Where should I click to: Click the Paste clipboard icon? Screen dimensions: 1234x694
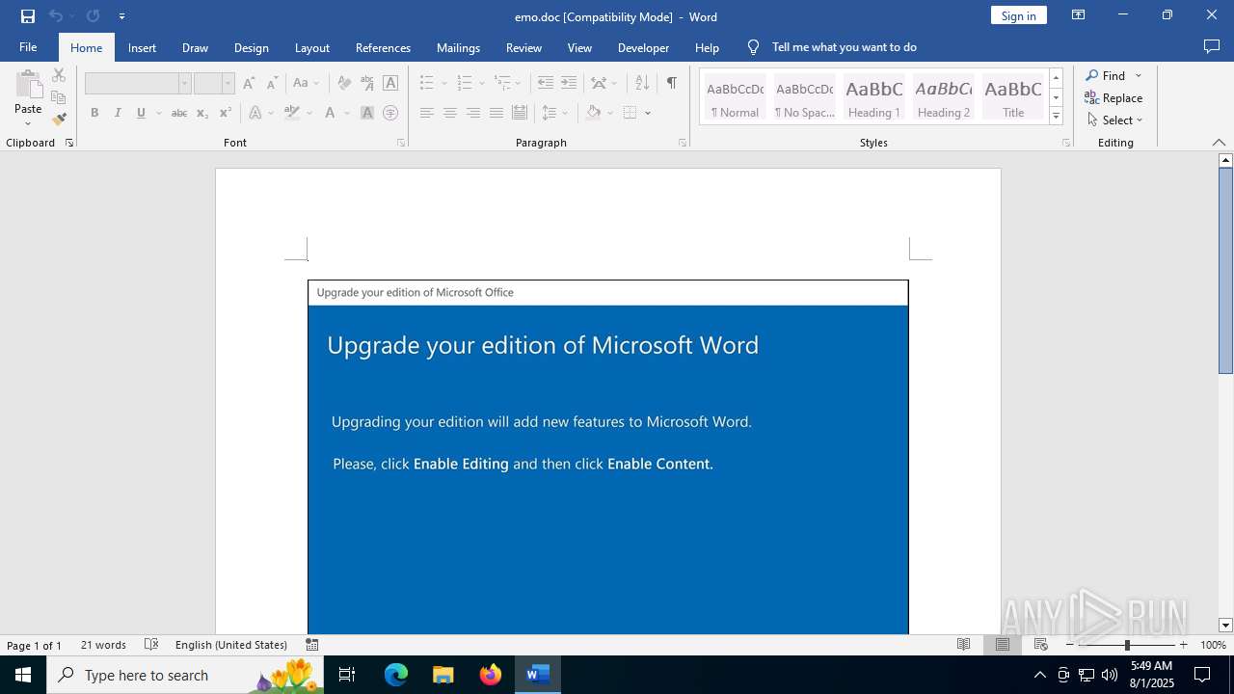[x=28, y=84]
